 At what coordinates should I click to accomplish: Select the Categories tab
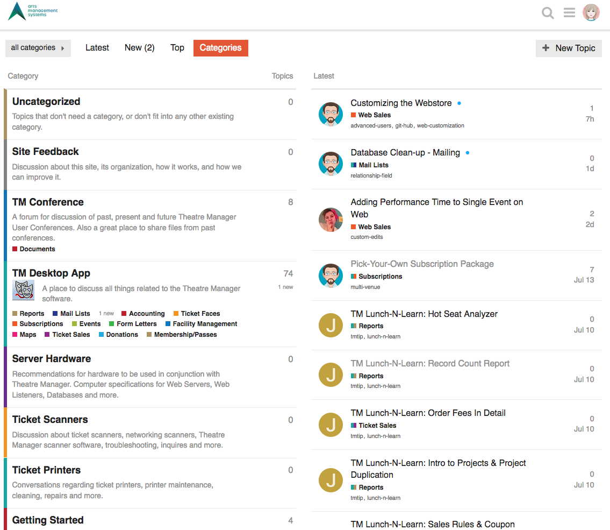(x=220, y=48)
